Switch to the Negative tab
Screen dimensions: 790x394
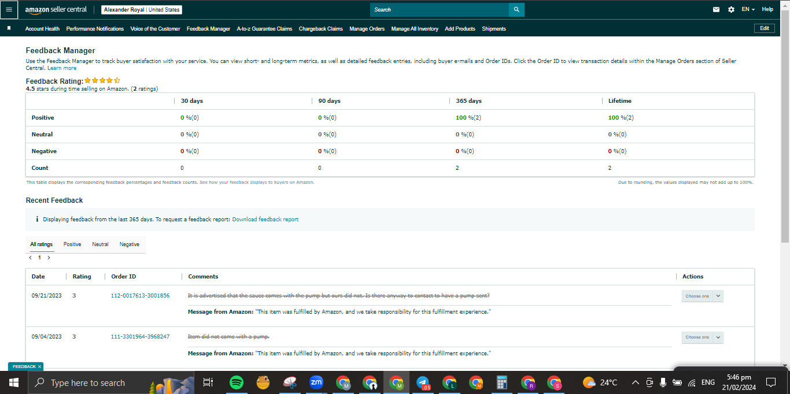pyautogui.click(x=130, y=244)
